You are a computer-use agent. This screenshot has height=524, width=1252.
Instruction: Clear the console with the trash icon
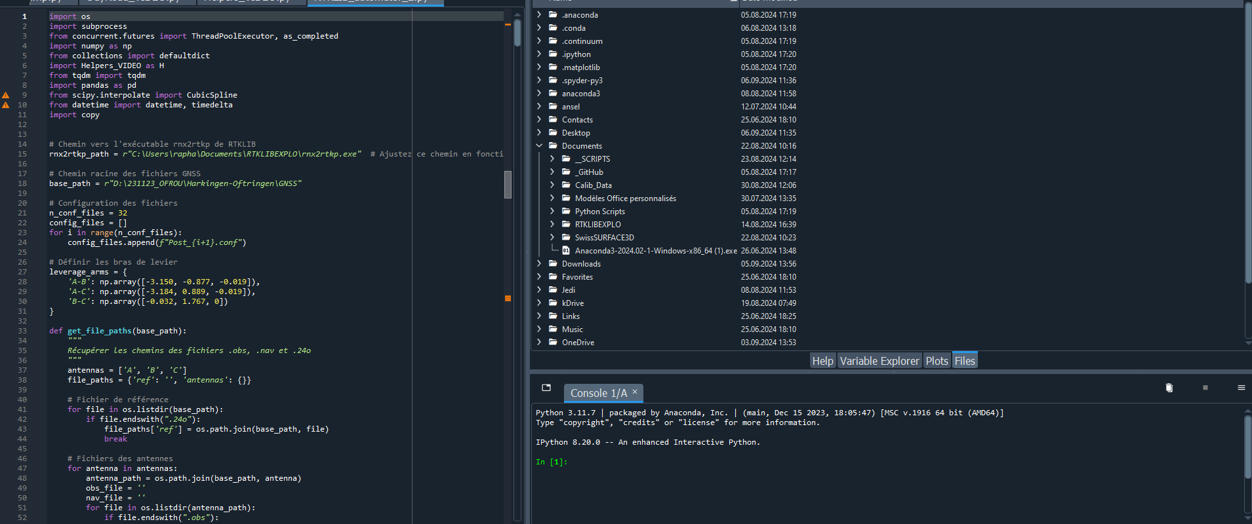pos(1169,388)
